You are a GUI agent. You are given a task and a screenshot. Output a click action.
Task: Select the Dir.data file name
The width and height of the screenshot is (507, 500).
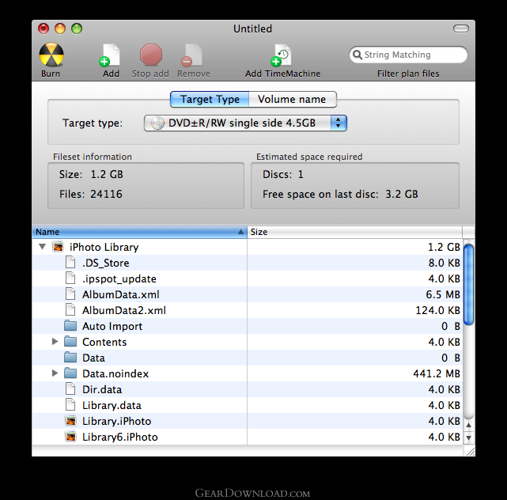tap(102, 390)
